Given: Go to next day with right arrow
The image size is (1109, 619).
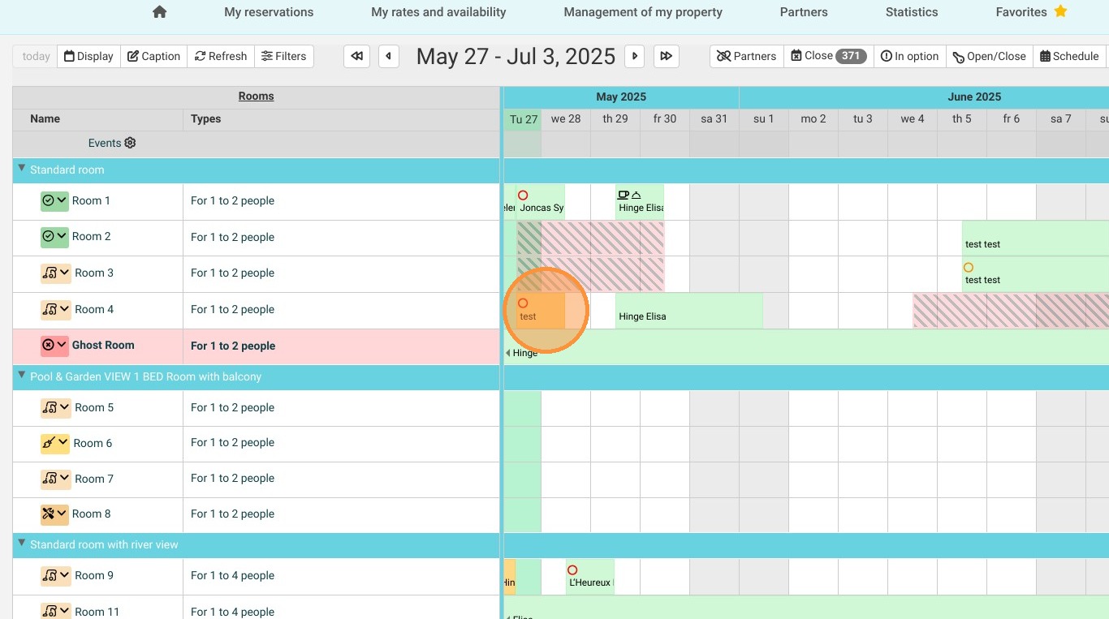Looking at the screenshot, I should [x=635, y=56].
